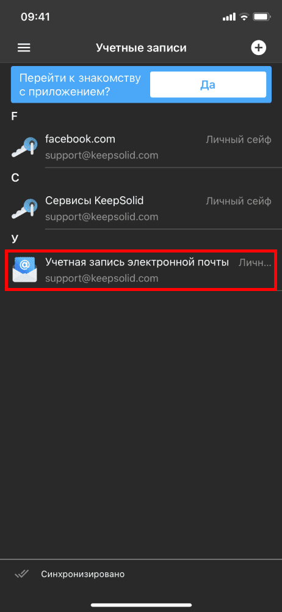Tap the plus icon to add account

click(x=258, y=48)
